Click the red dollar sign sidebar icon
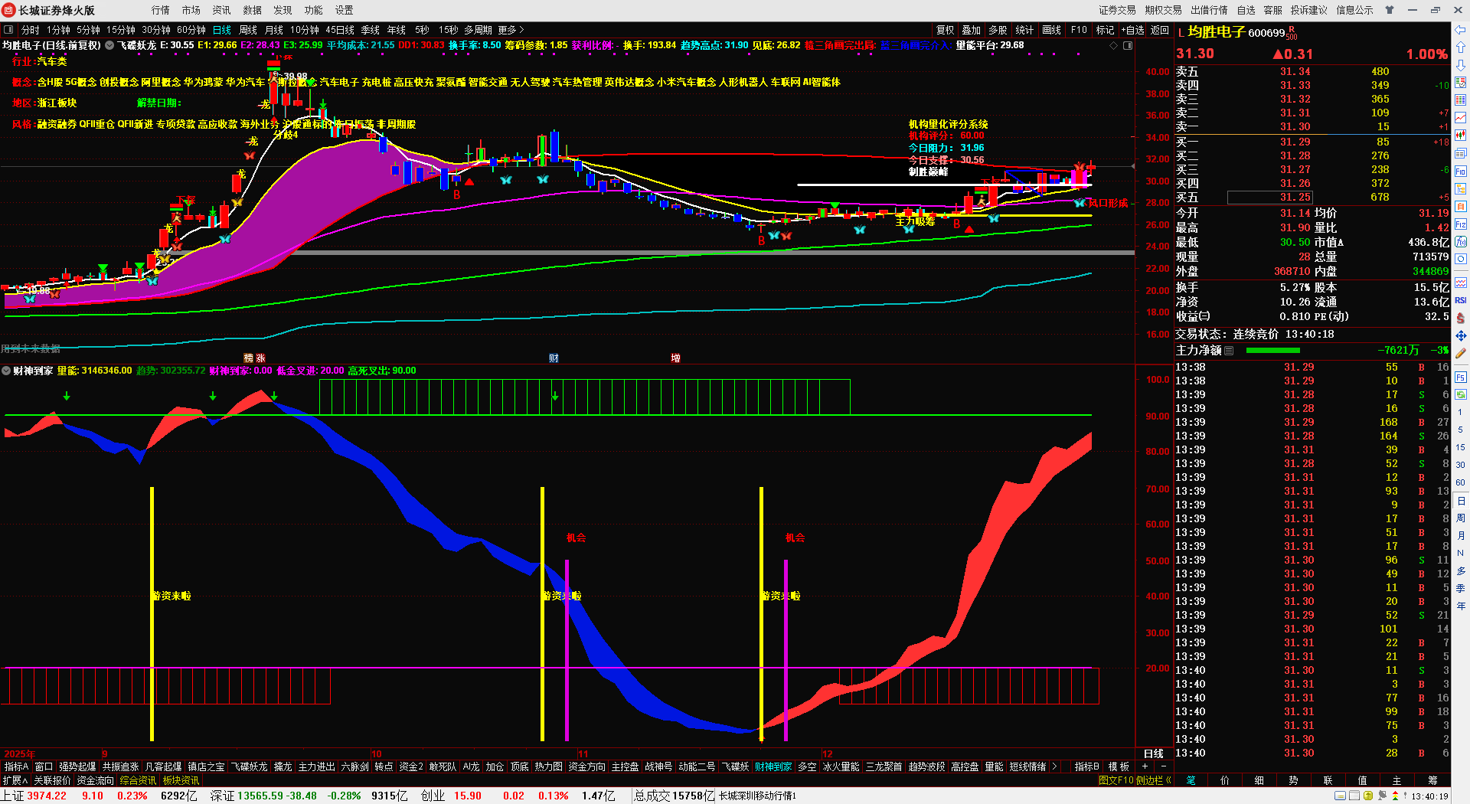This screenshot has height=804, width=1470. 1461,318
